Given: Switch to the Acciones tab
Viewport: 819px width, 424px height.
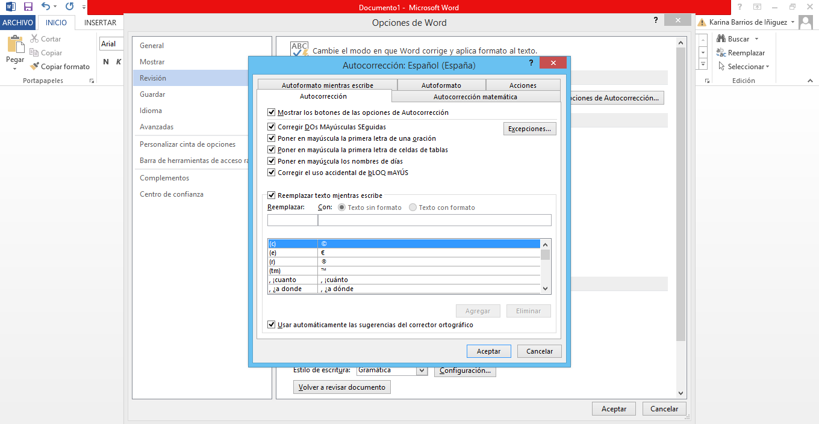Looking at the screenshot, I should click(523, 85).
